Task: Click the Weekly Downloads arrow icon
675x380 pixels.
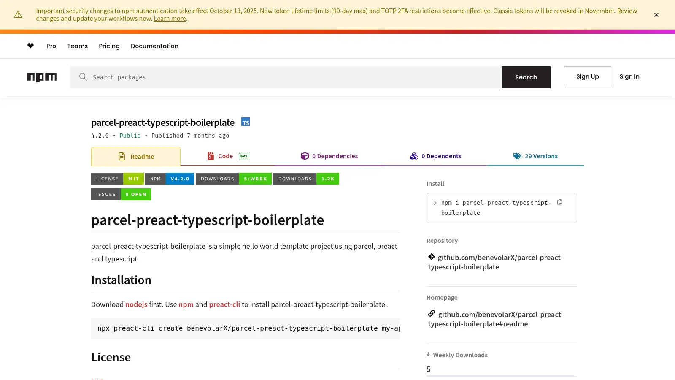Action: tap(428, 355)
